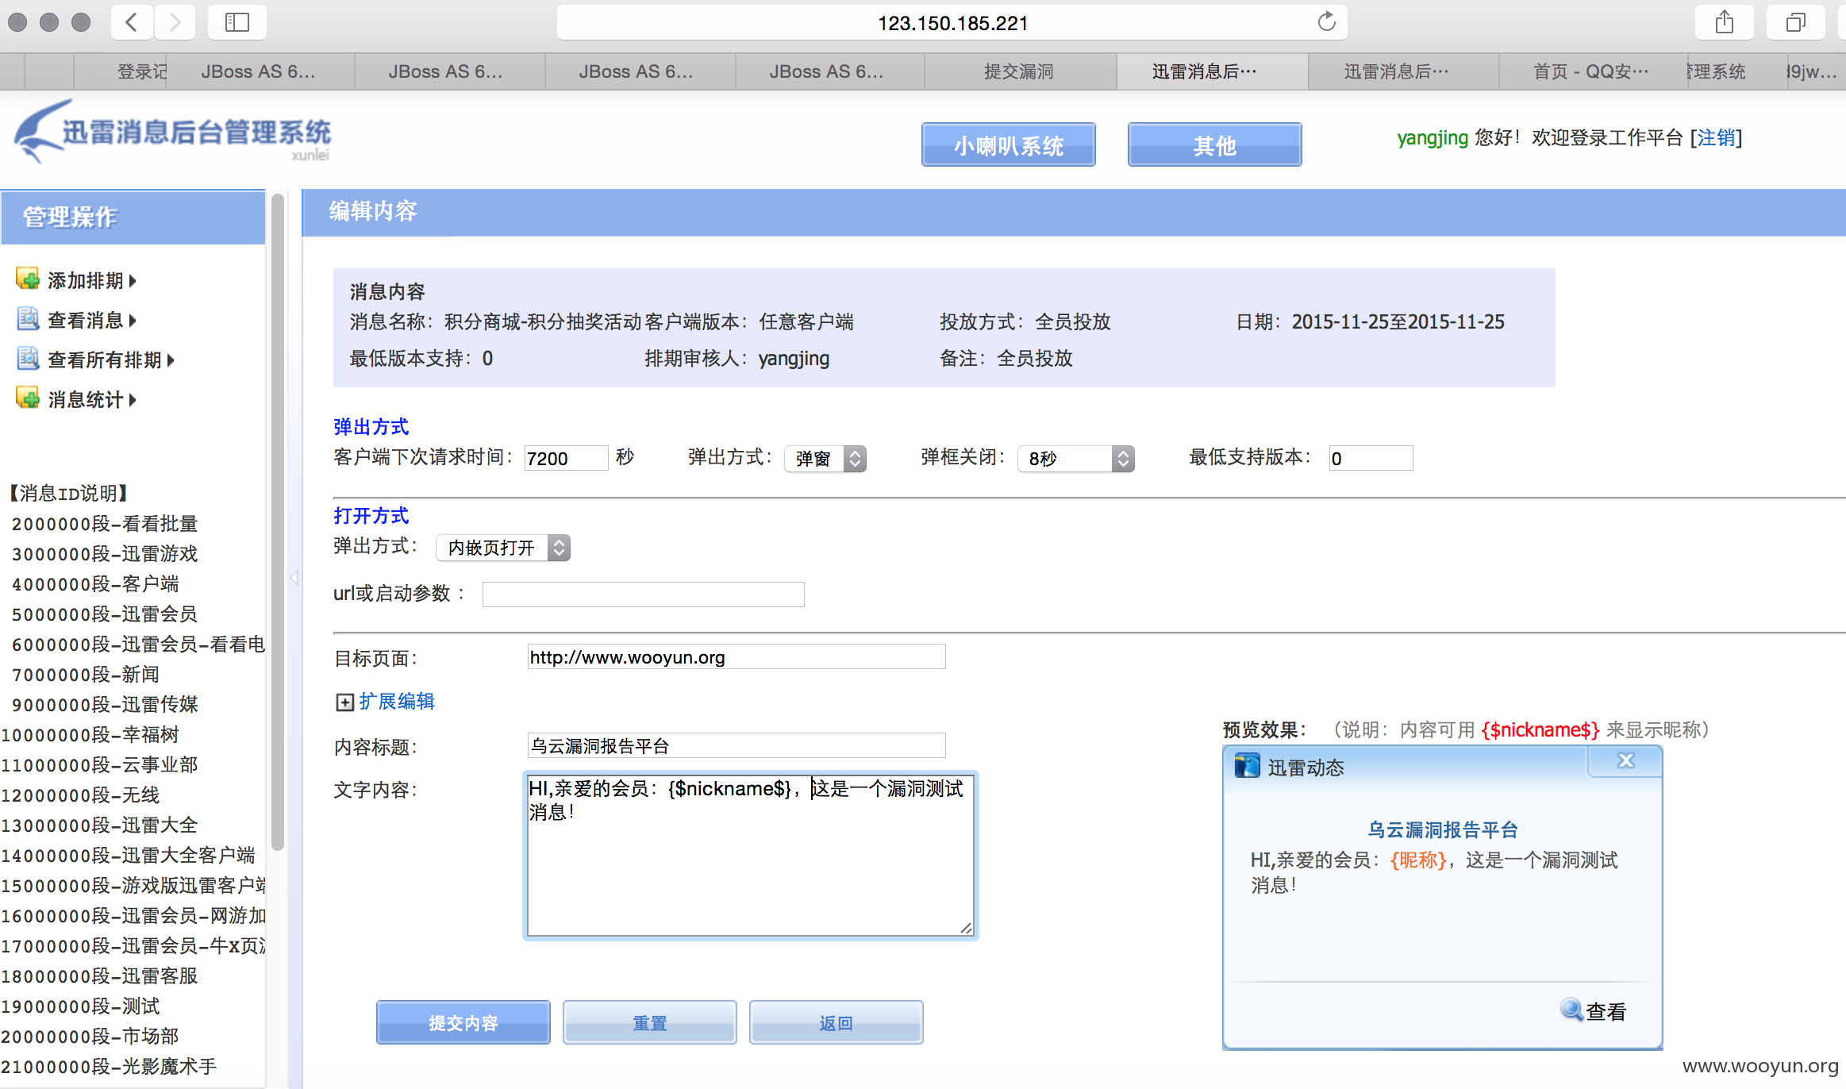The height and width of the screenshot is (1089, 1846).
Task: Open the browser share icon
Action: coord(1724,22)
